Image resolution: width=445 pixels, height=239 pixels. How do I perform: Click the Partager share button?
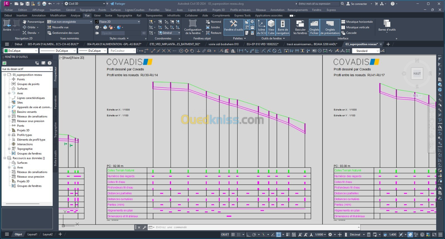pyautogui.click(x=118, y=4)
